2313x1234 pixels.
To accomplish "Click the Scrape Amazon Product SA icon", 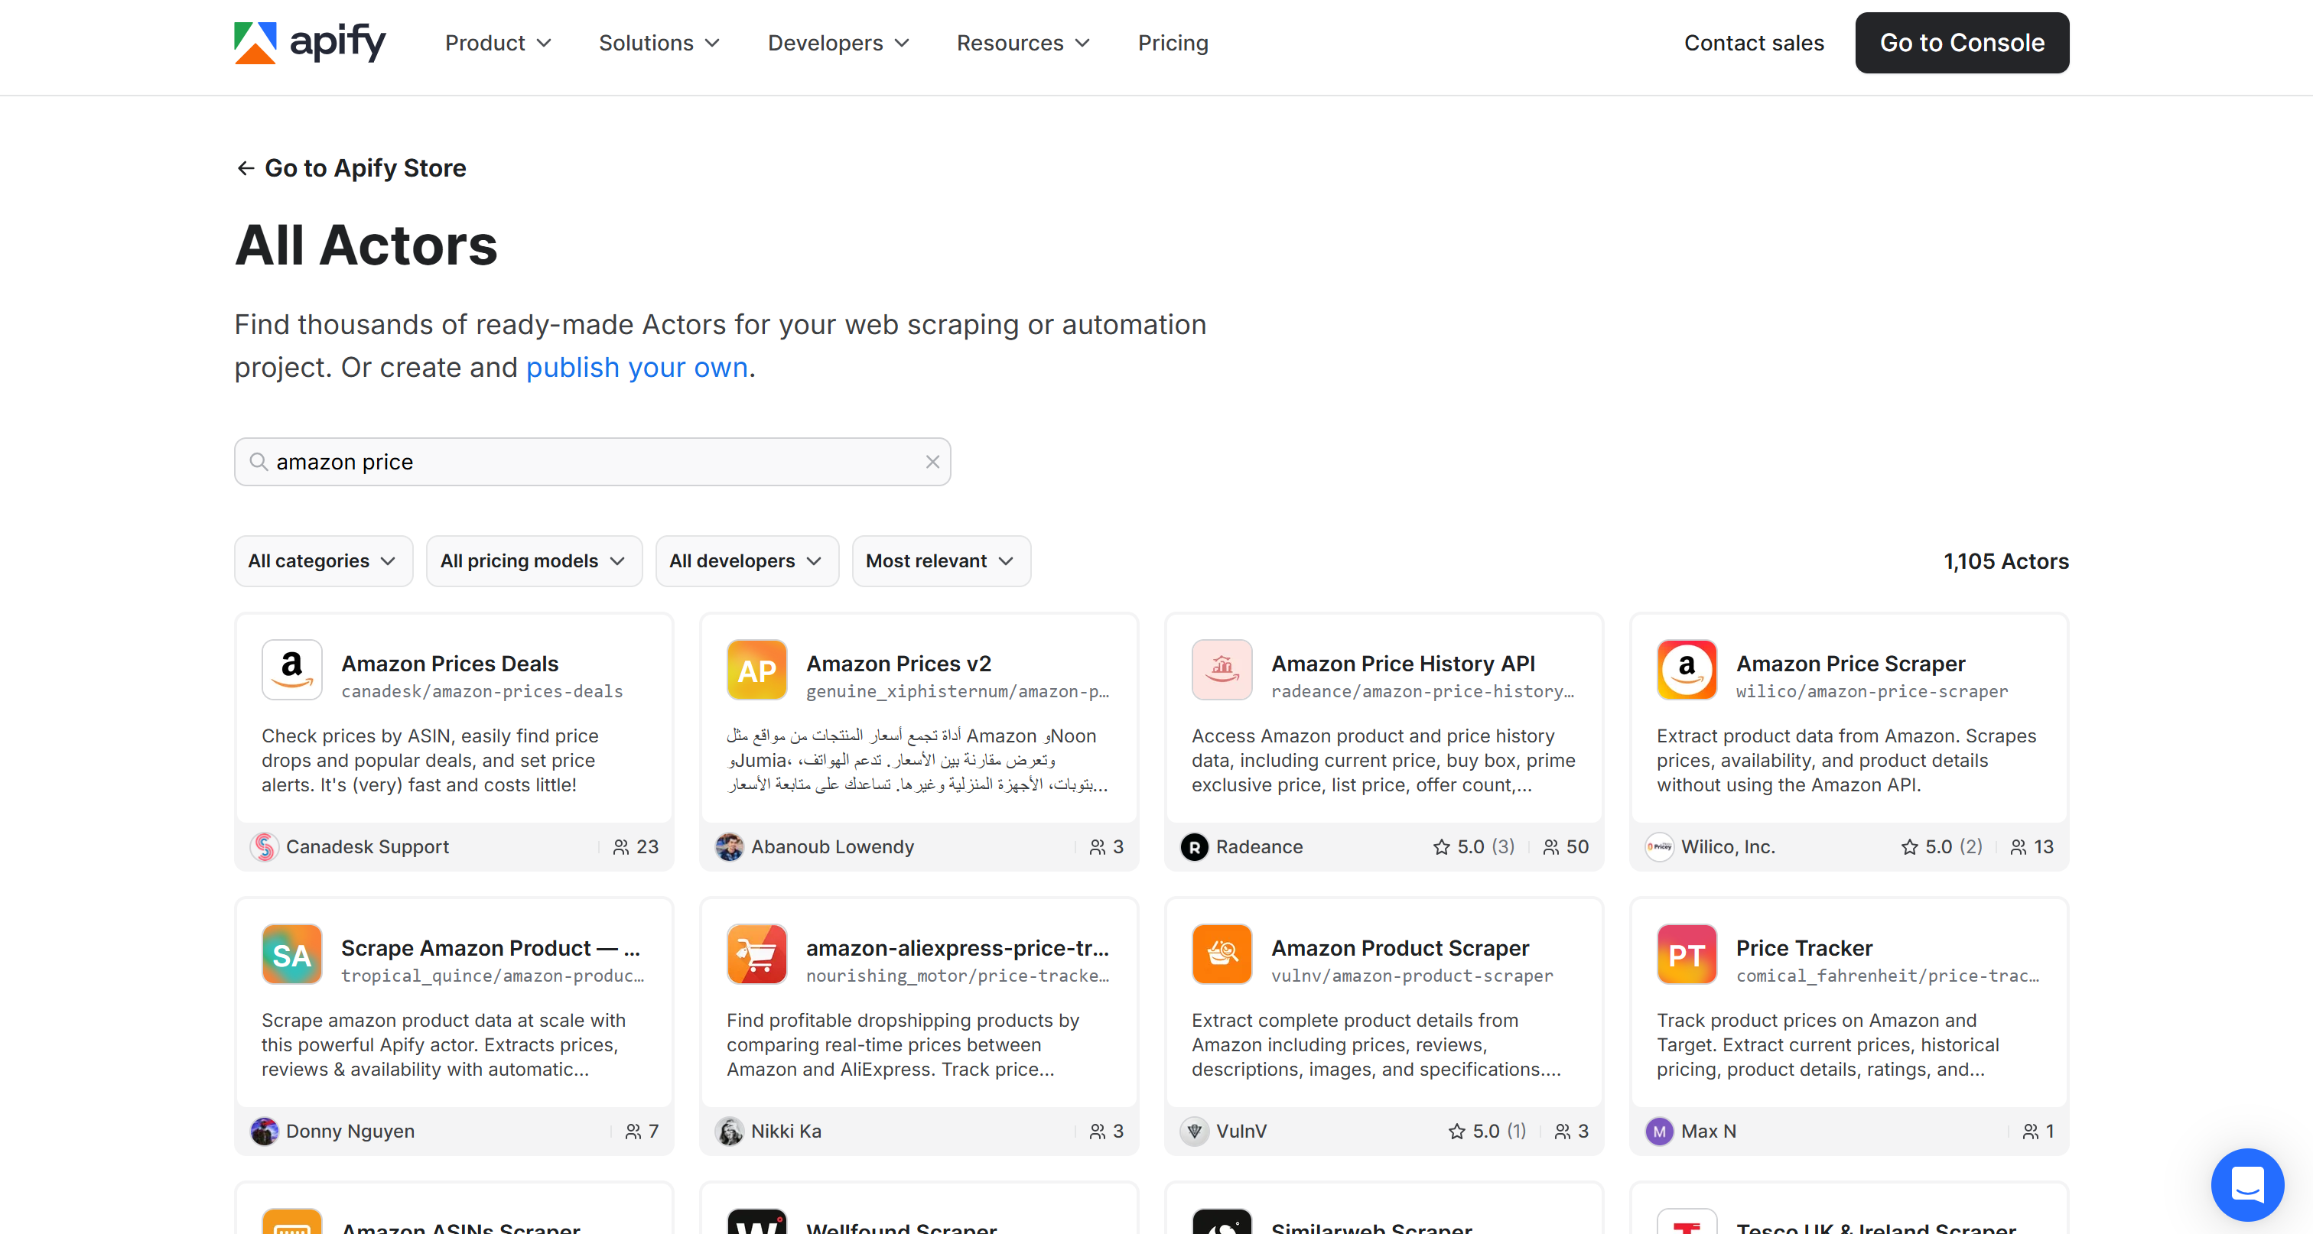I will (291, 954).
